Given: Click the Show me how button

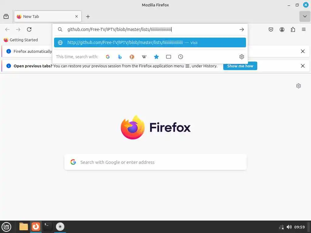Looking at the screenshot, I should click(240, 66).
